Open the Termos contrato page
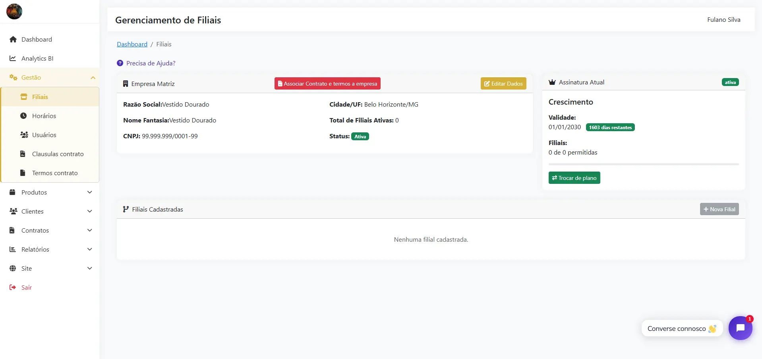This screenshot has width=762, height=359. 50,173
